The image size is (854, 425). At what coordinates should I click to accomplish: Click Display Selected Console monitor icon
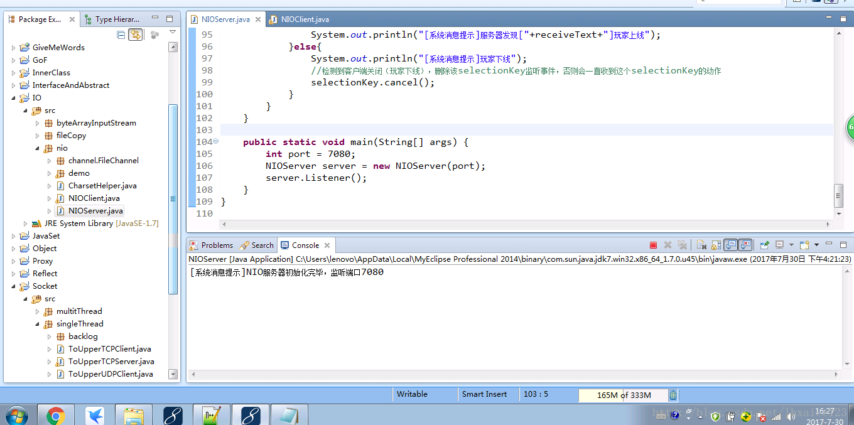[x=780, y=245]
